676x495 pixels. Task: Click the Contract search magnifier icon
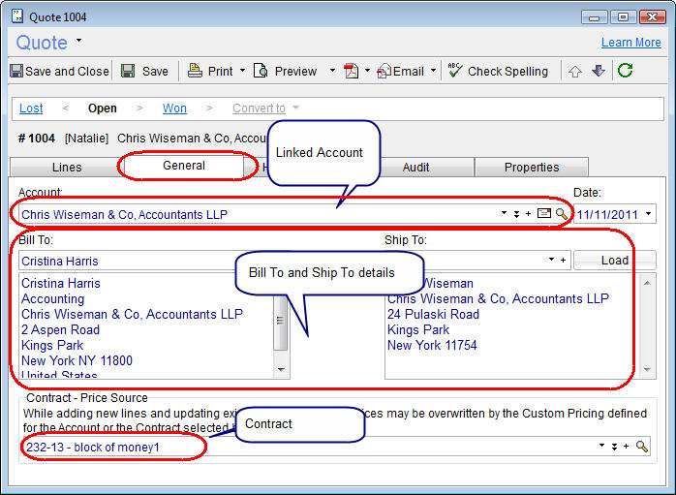click(x=641, y=447)
